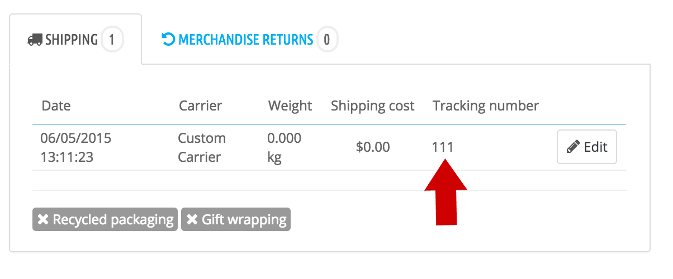Click the X icon beside Gift wrapping
673x279 pixels.
[192, 220]
